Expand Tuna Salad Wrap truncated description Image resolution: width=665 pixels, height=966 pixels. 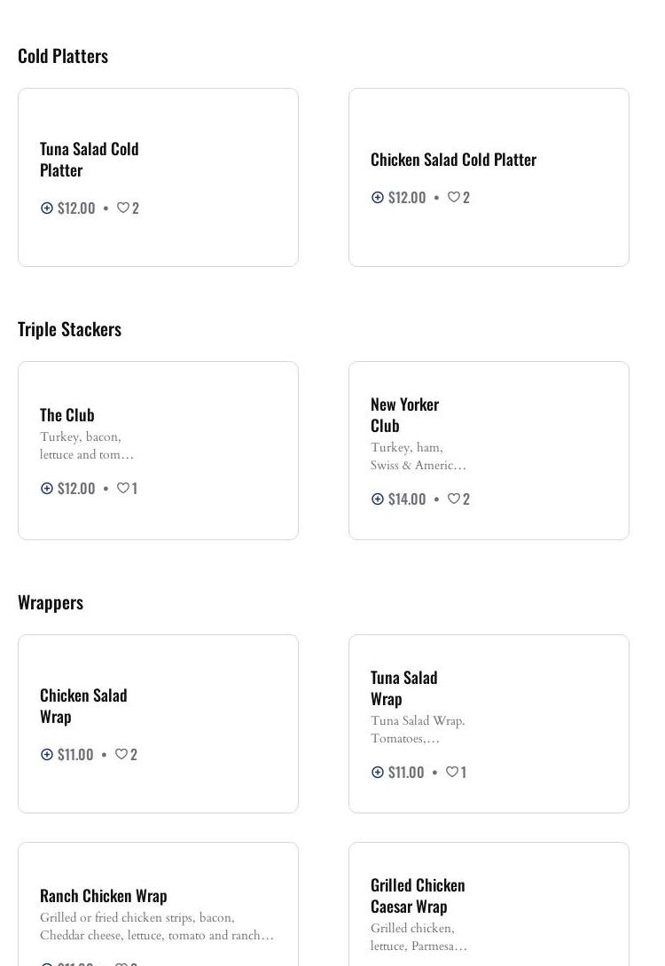[417, 729]
